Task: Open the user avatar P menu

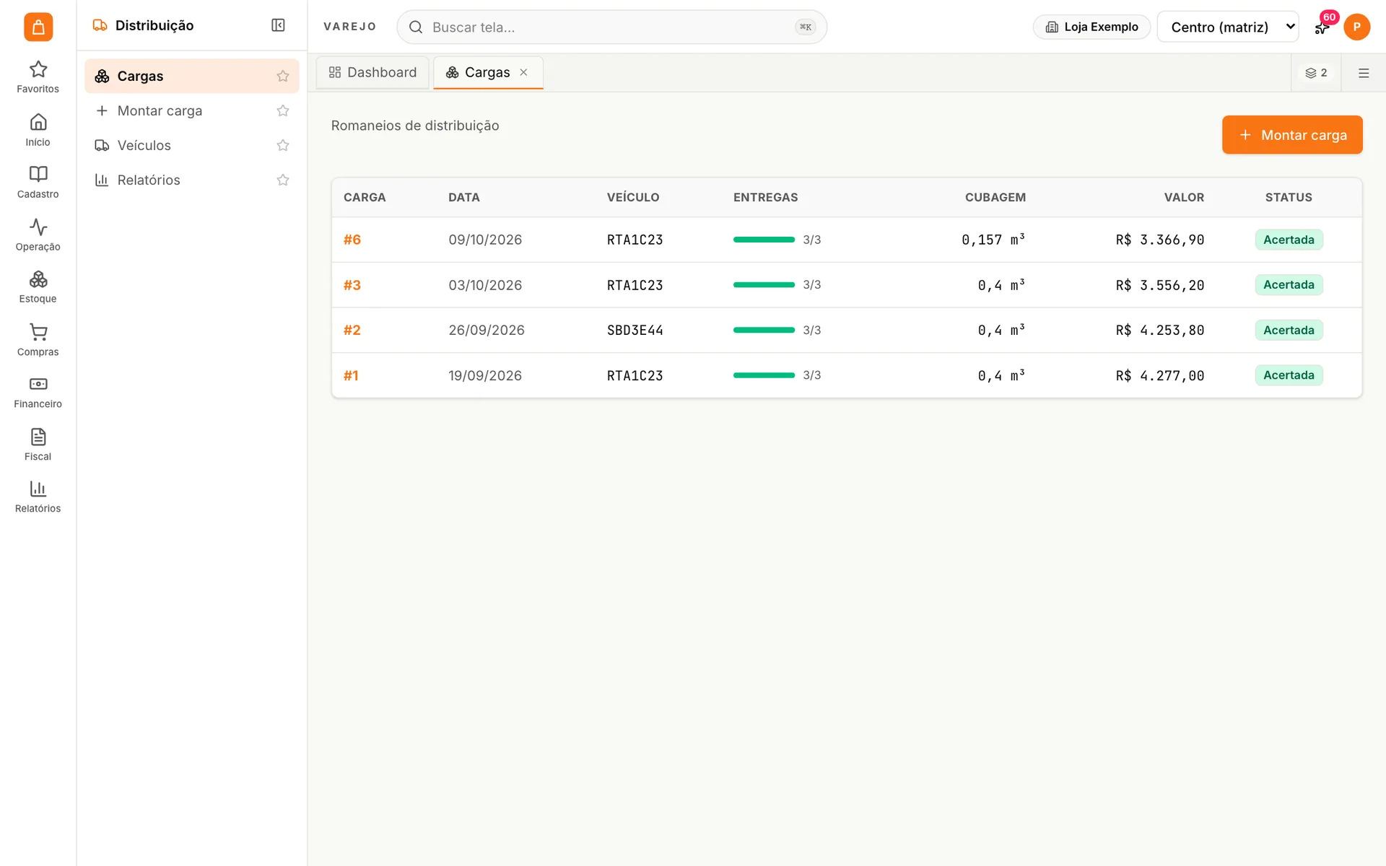Action: (x=1356, y=27)
